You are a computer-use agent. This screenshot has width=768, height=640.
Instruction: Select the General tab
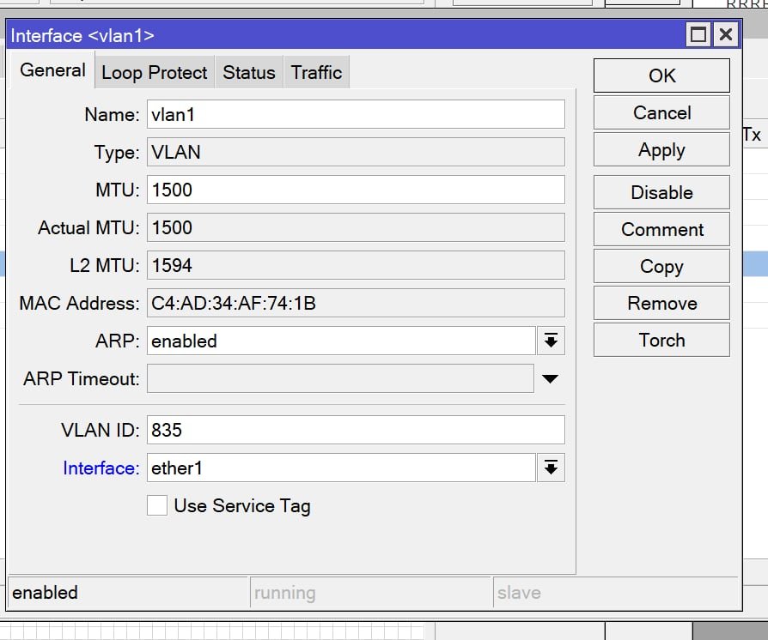52,71
